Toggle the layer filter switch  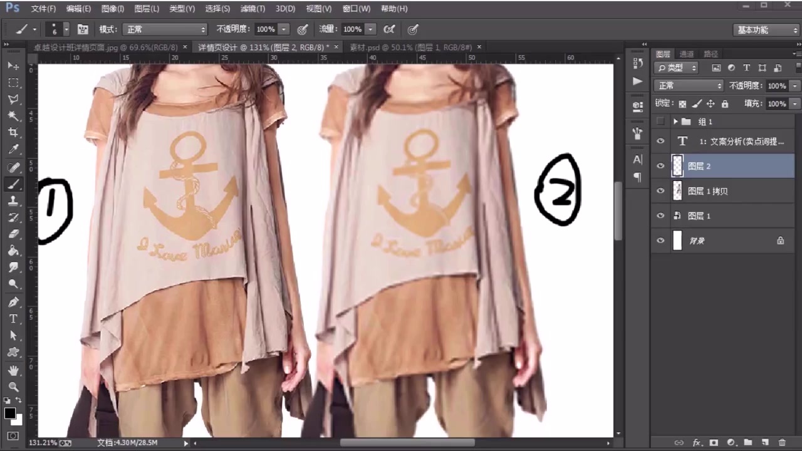799,68
